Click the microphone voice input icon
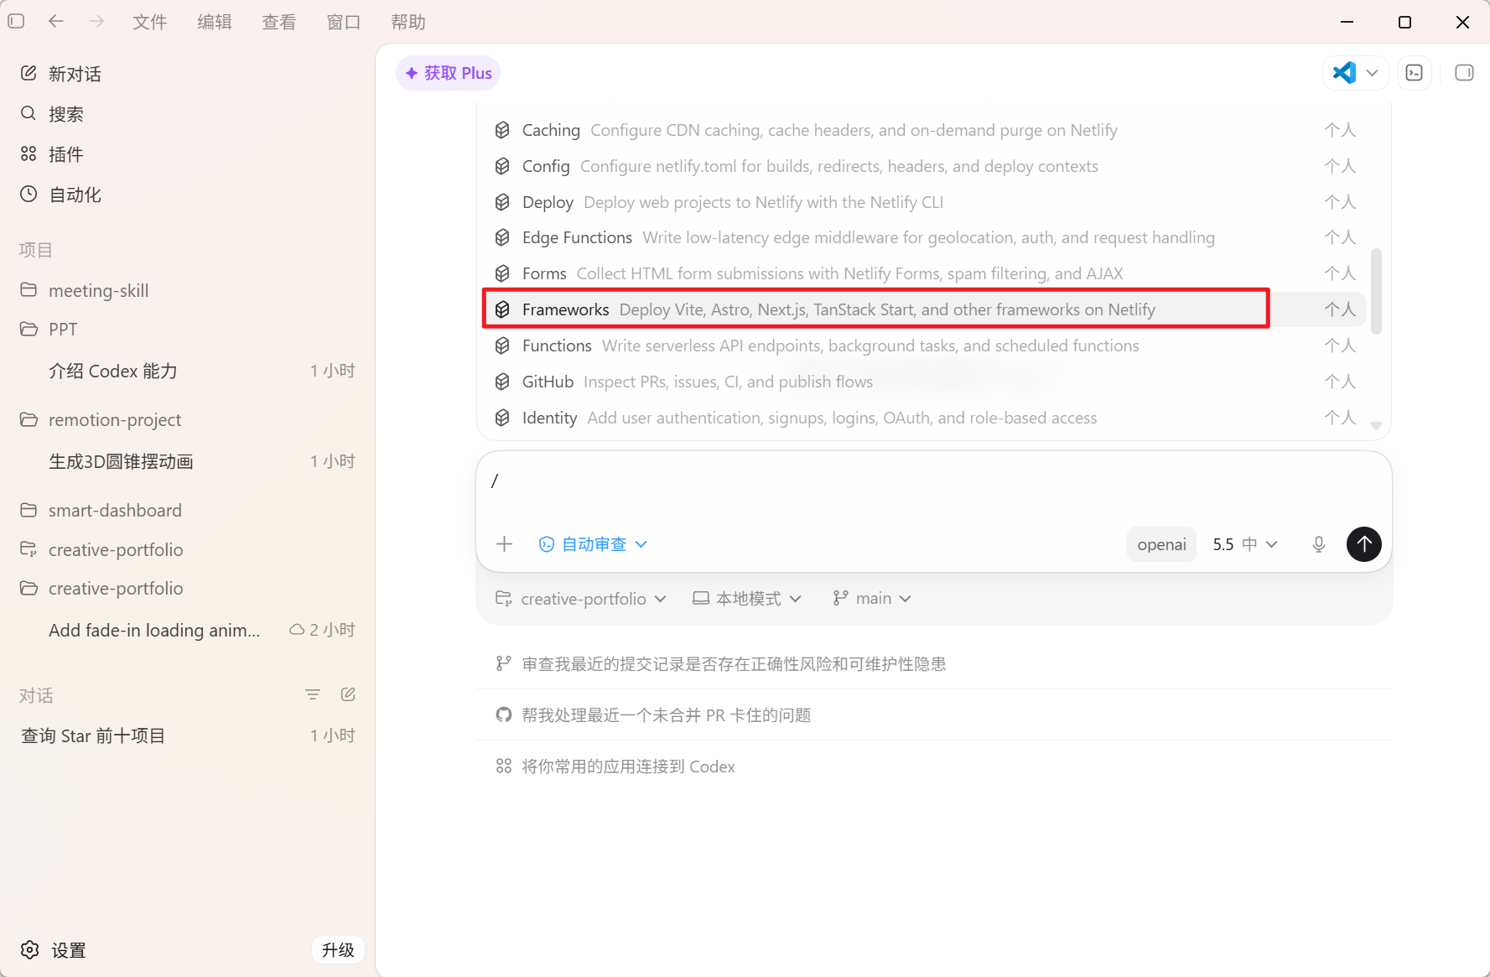1490x977 pixels. point(1319,544)
